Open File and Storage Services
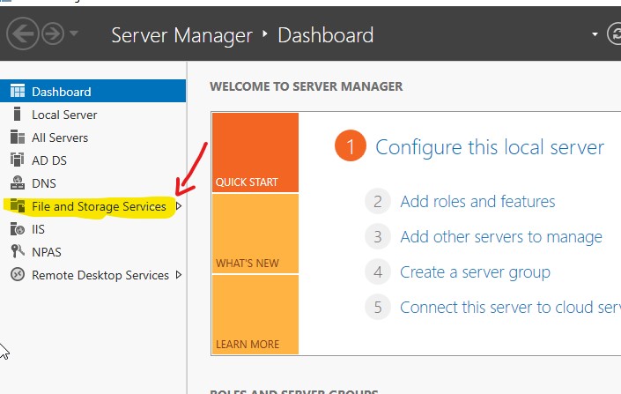The width and height of the screenshot is (621, 394). tap(99, 206)
